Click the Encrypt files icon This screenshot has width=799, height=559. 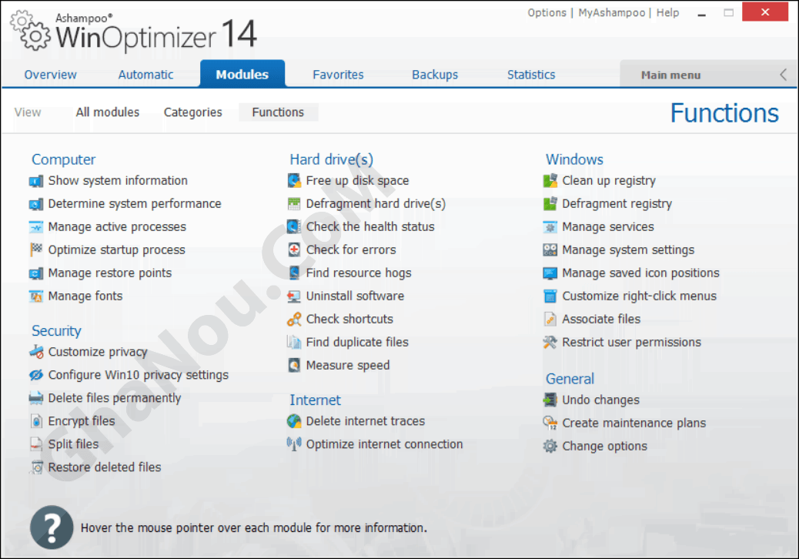[36, 421]
